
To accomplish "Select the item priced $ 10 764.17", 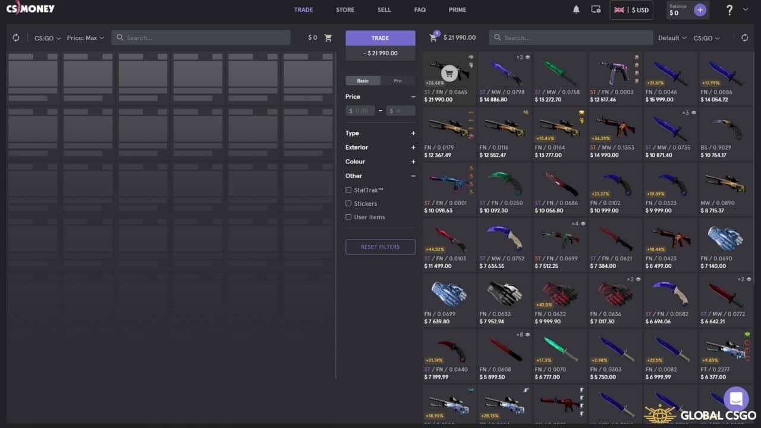I will coord(725,133).
